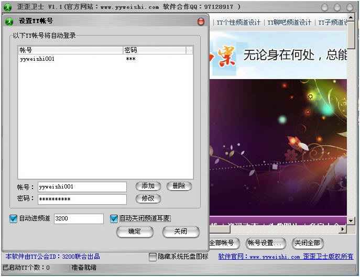Image resolution: width=360 pixels, height=277 pixels.
Task: Click the green app logo in main title bar
Action: (8, 7)
